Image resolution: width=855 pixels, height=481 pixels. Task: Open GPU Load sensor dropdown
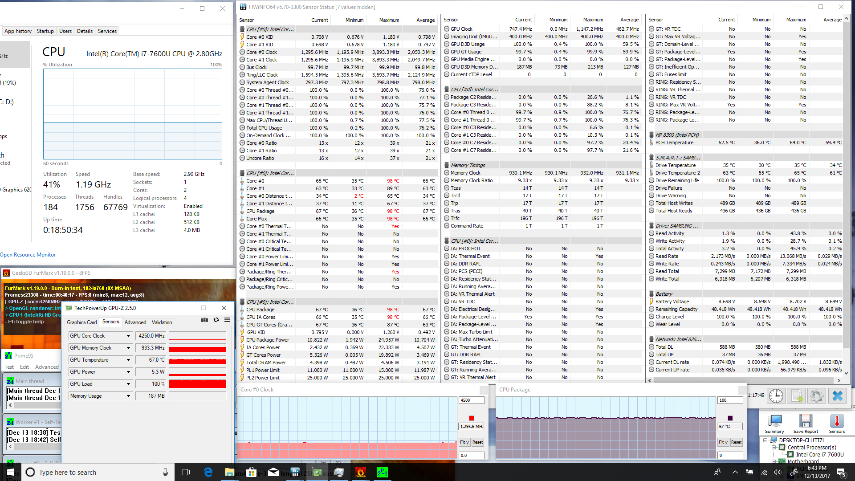(x=128, y=384)
